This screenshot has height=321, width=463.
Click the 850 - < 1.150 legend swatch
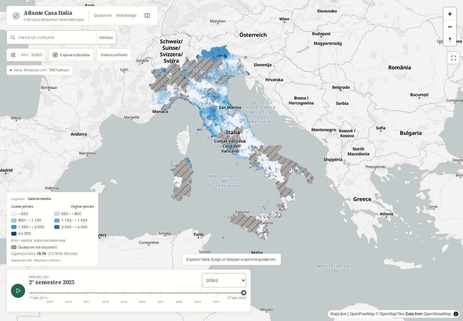point(14,221)
